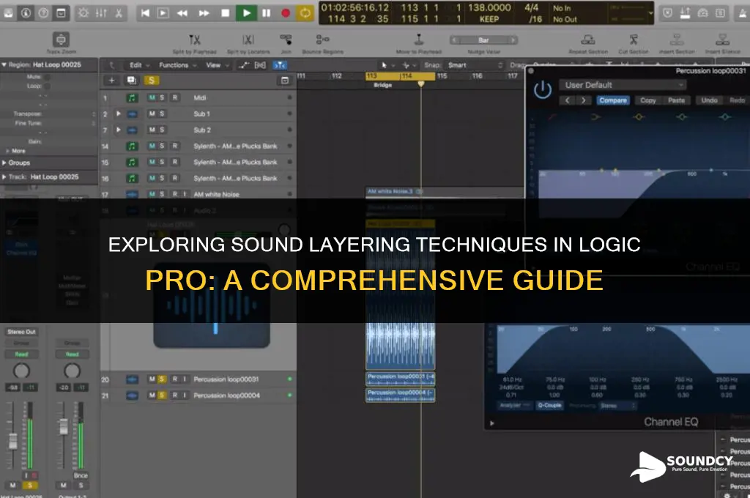
Task: Click the Rewind transport button
Action: [182, 13]
